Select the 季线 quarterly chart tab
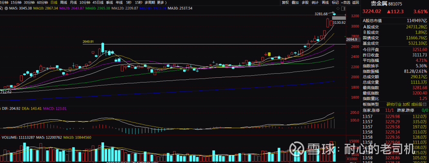 click(110, 2)
